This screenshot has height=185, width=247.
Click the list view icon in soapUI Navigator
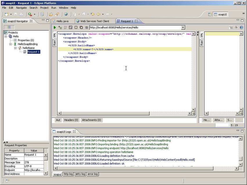[x=9, y=27]
